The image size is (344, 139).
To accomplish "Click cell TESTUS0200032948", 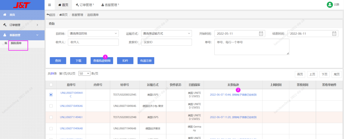I will pos(125,117).
